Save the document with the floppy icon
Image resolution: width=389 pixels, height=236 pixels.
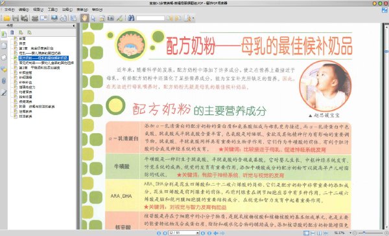point(16,18)
